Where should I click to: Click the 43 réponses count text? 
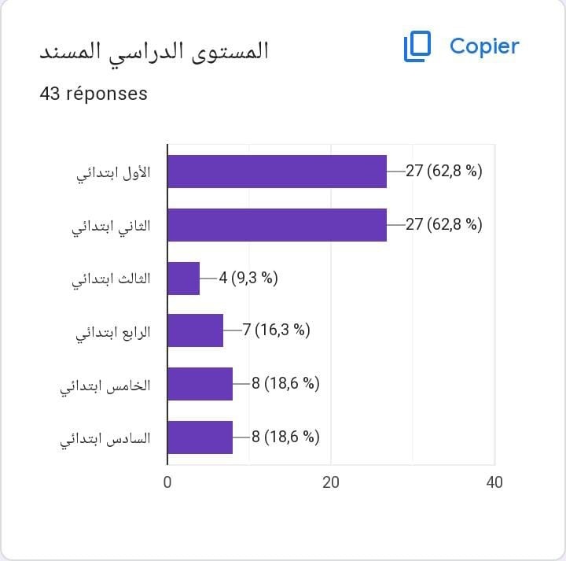pos(94,93)
